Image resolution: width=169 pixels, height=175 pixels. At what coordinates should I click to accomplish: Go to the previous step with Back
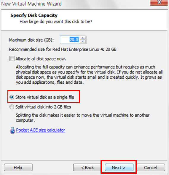(x=87, y=167)
